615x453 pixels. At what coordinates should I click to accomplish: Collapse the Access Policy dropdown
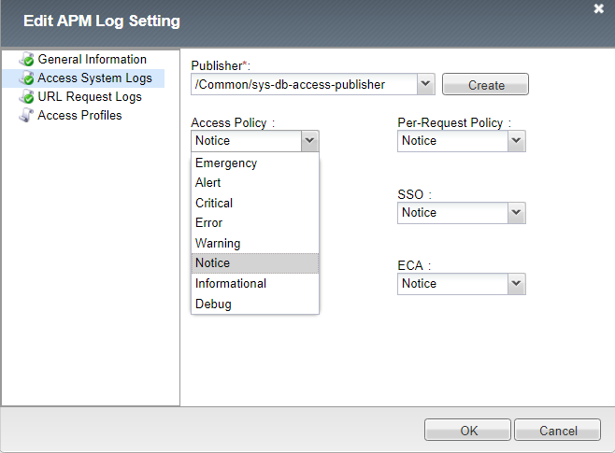310,140
